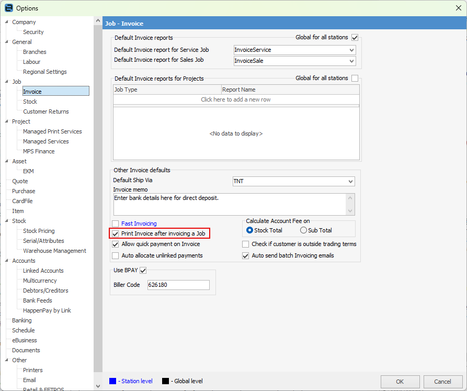This screenshot has height=391, width=467.
Task: Go to Customer Returns options
Action: click(x=46, y=111)
